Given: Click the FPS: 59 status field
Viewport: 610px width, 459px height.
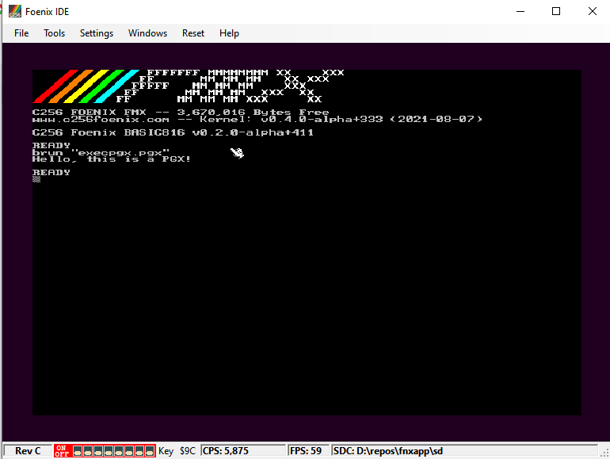Looking at the screenshot, I should click(x=309, y=451).
